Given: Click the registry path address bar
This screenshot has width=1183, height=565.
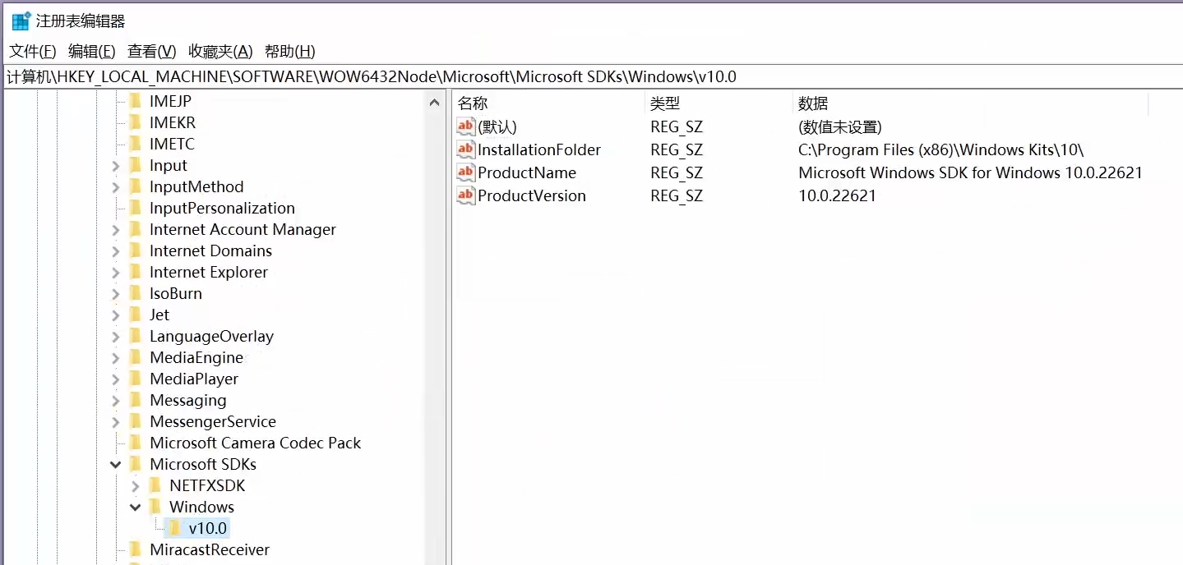Looking at the screenshot, I should tap(591, 77).
